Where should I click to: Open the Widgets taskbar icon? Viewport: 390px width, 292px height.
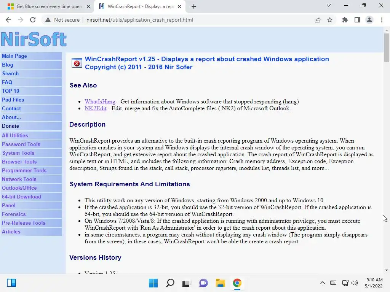[11, 283]
